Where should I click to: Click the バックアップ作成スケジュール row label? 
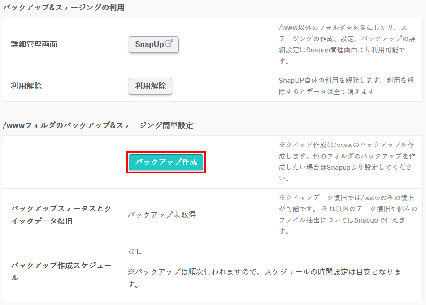pyautogui.click(x=61, y=271)
